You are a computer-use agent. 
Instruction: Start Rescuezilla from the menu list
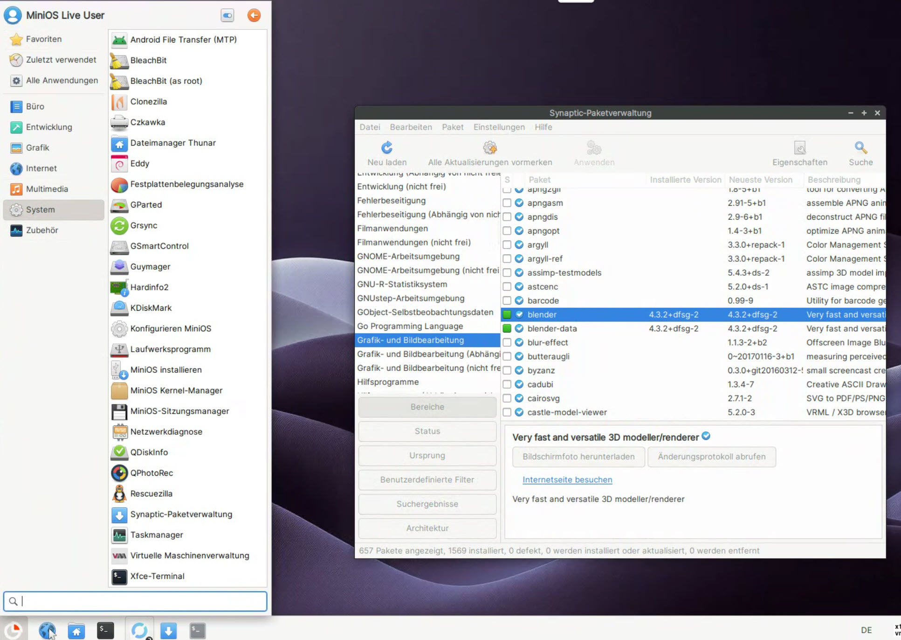click(x=151, y=494)
